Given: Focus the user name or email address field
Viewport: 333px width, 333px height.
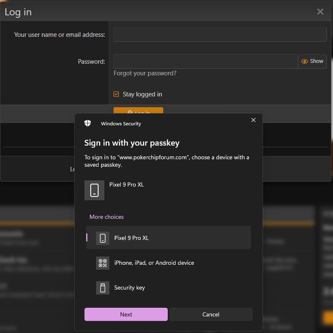Looking at the screenshot, I should [220, 34].
